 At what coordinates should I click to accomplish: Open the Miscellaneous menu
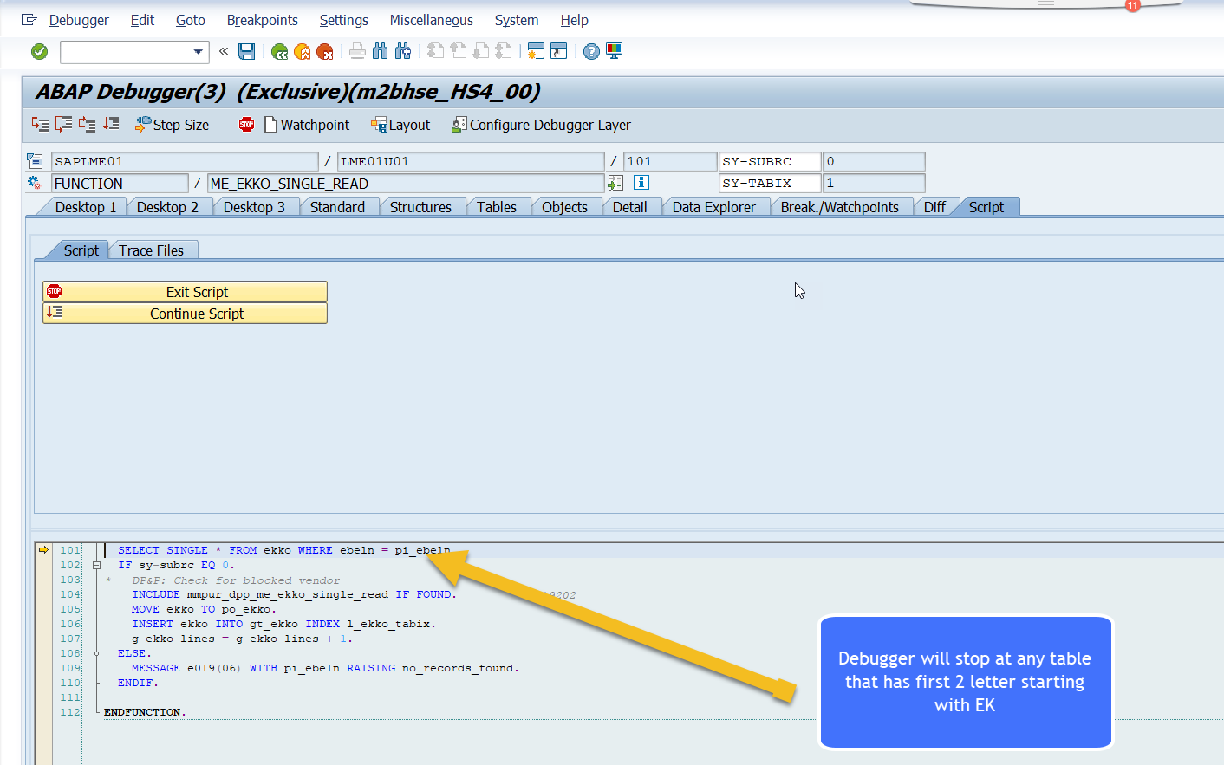pos(432,20)
